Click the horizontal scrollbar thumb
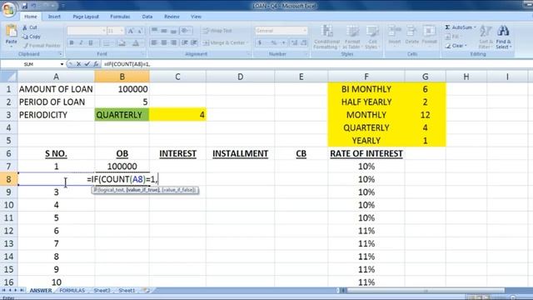 coord(425,291)
